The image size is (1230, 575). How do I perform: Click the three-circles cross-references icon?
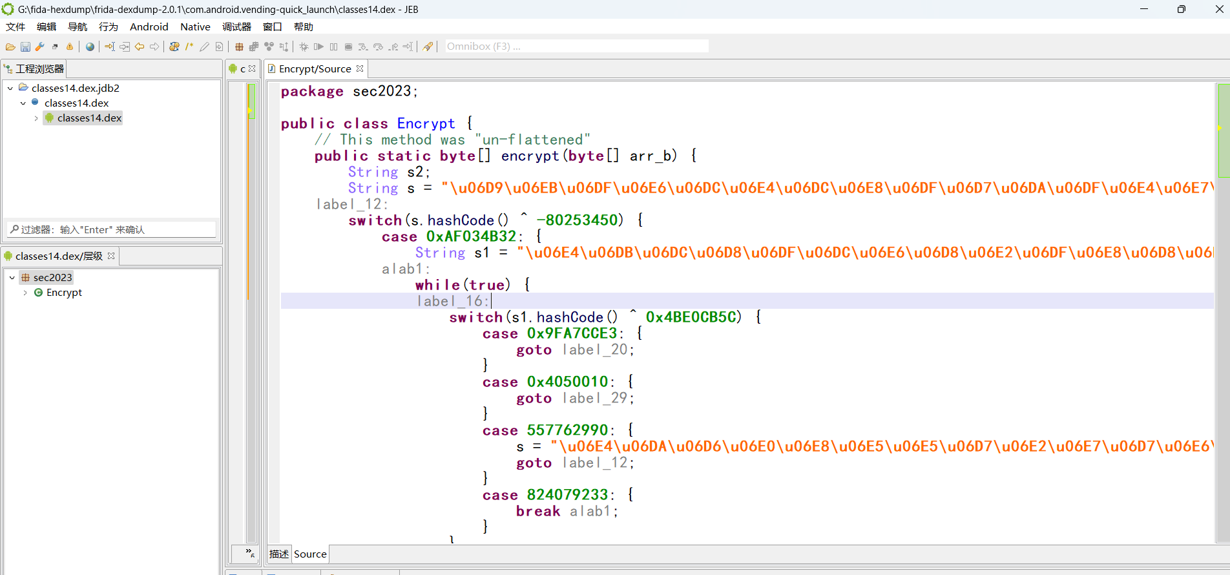click(x=269, y=47)
